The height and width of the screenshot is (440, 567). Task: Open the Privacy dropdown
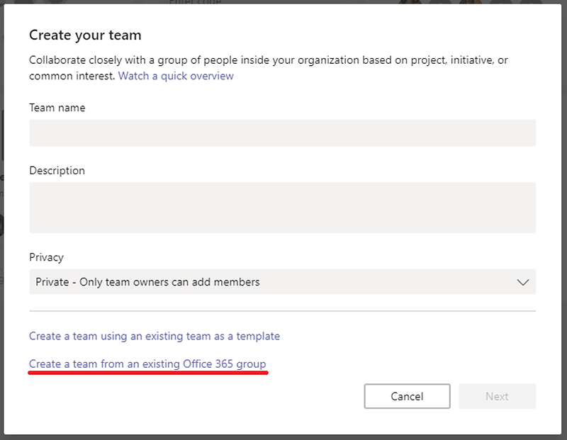point(281,282)
